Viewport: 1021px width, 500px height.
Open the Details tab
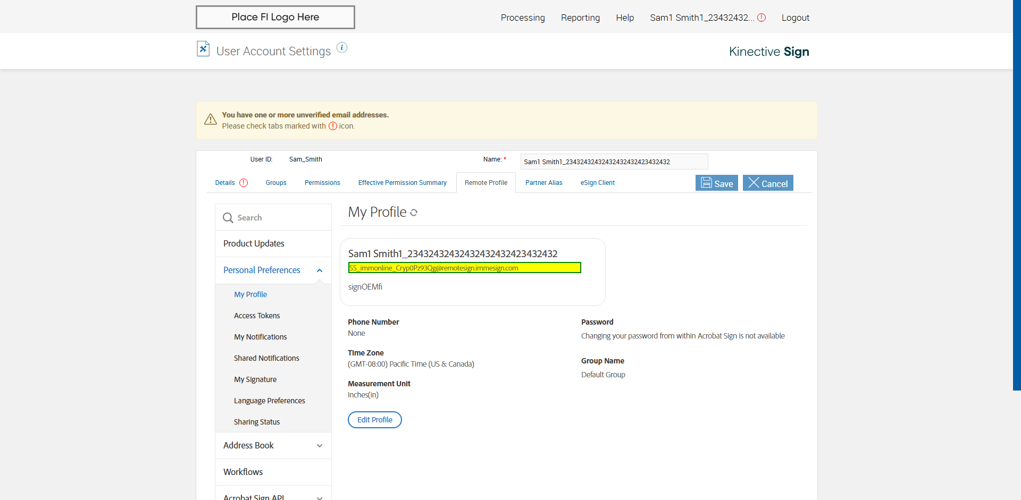tap(225, 183)
